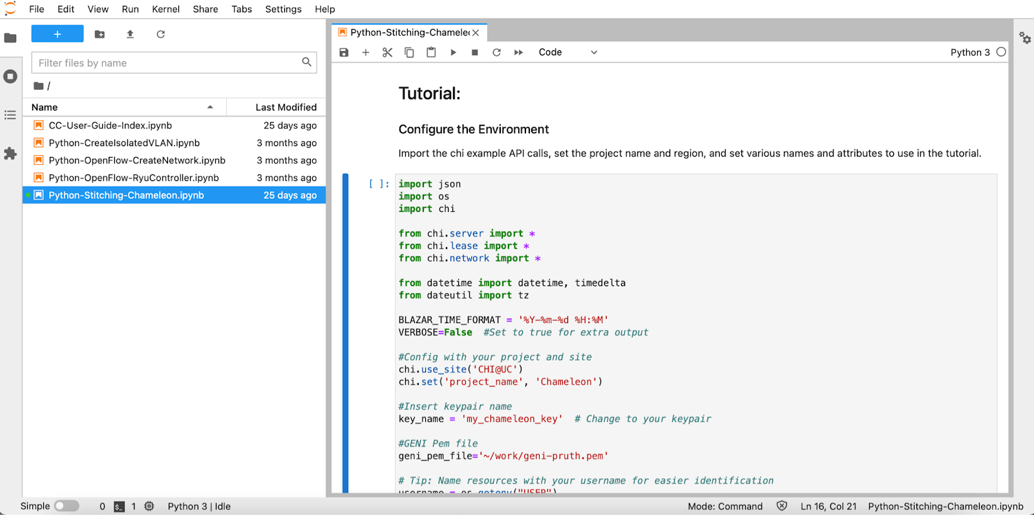Screen dimensions: 1034x515
Task: Interrupt the kernel with stop icon
Action: (475, 52)
